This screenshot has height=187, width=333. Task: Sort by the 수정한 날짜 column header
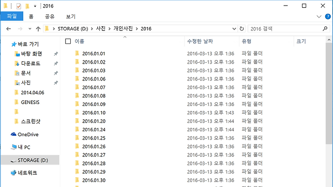tap(200, 41)
